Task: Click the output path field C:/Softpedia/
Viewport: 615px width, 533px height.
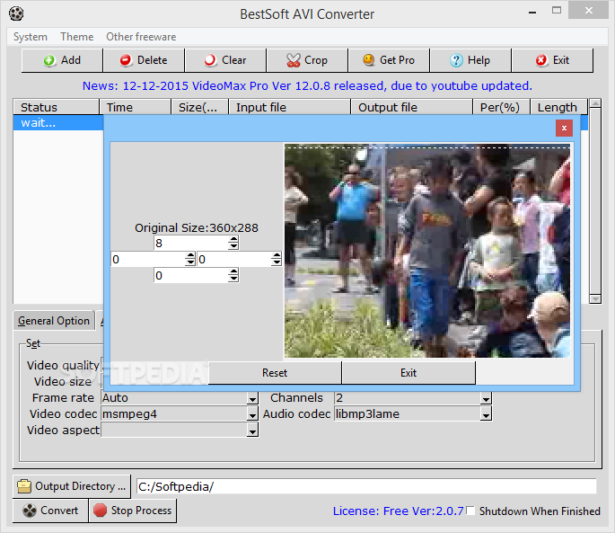Action: click(x=366, y=486)
